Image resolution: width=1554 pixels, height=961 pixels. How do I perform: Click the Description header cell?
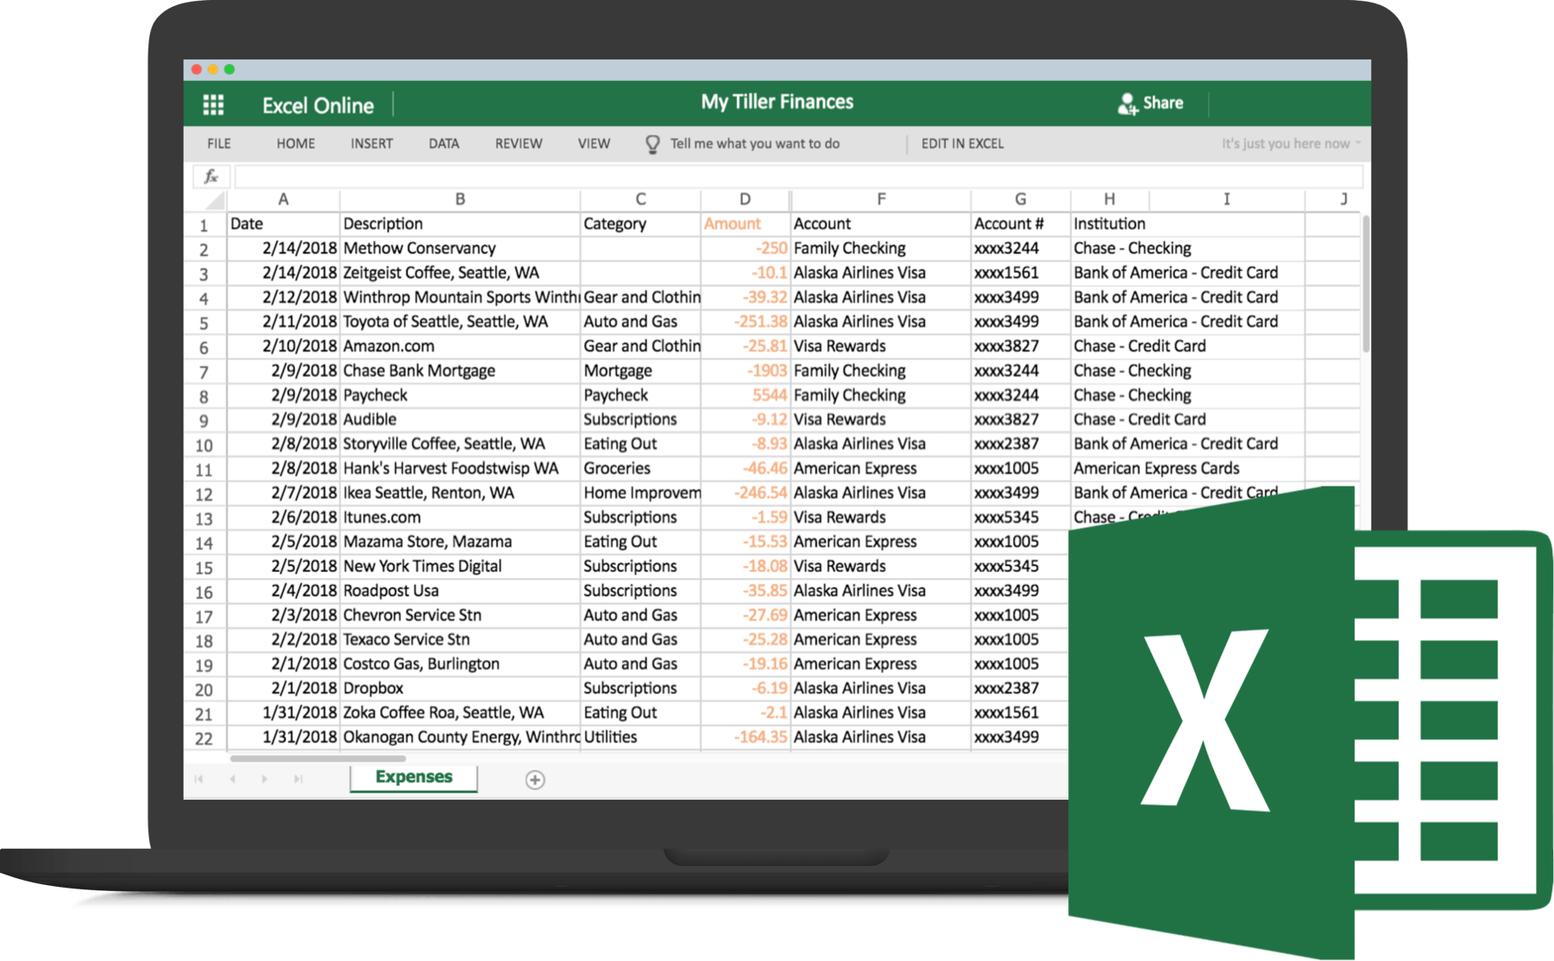460,223
